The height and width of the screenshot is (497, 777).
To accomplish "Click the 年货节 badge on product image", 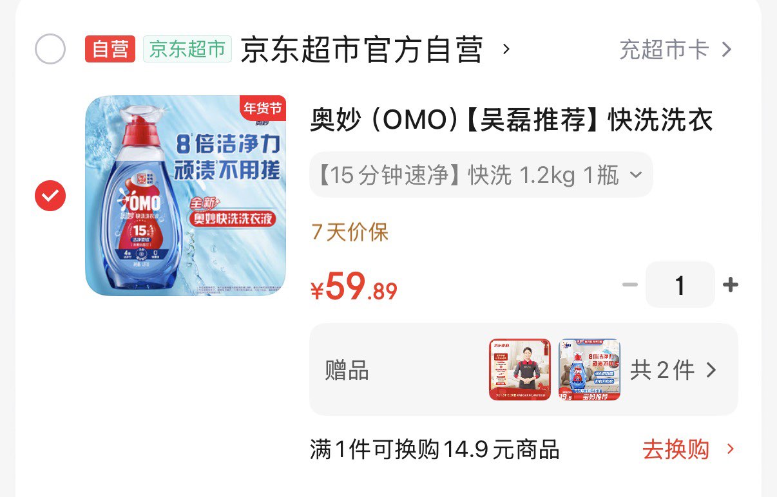I will pos(262,108).
